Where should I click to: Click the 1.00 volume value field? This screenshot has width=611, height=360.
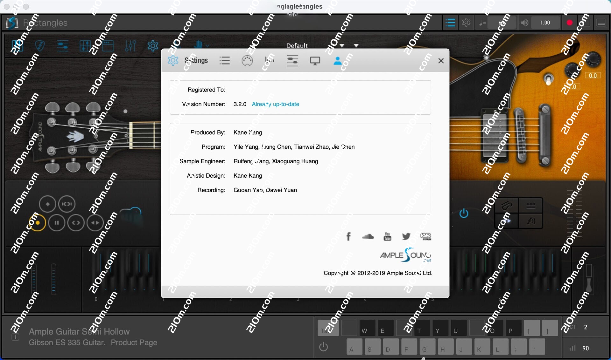[545, 23]
